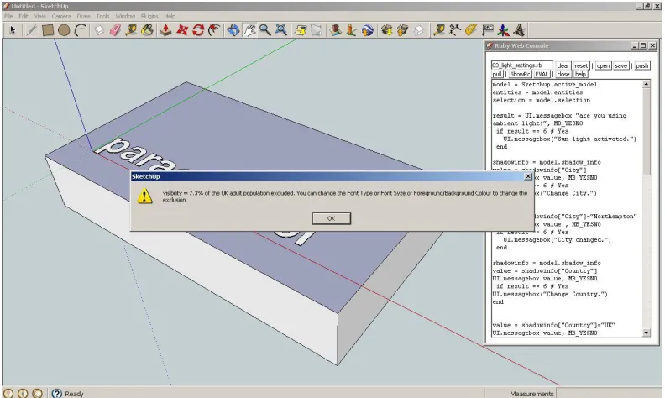Click the help question mark icon in status bar
This screenshot has height=398, width=665.
click(x=57, y=393)
